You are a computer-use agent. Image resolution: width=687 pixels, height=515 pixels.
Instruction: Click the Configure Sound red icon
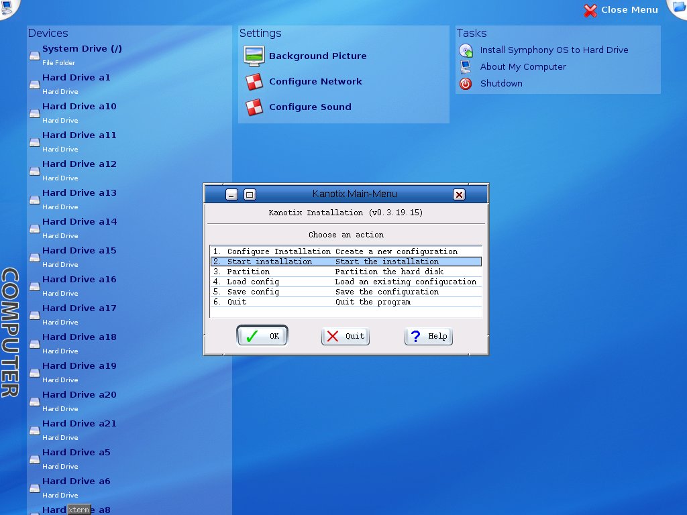(x=254, y=107)
